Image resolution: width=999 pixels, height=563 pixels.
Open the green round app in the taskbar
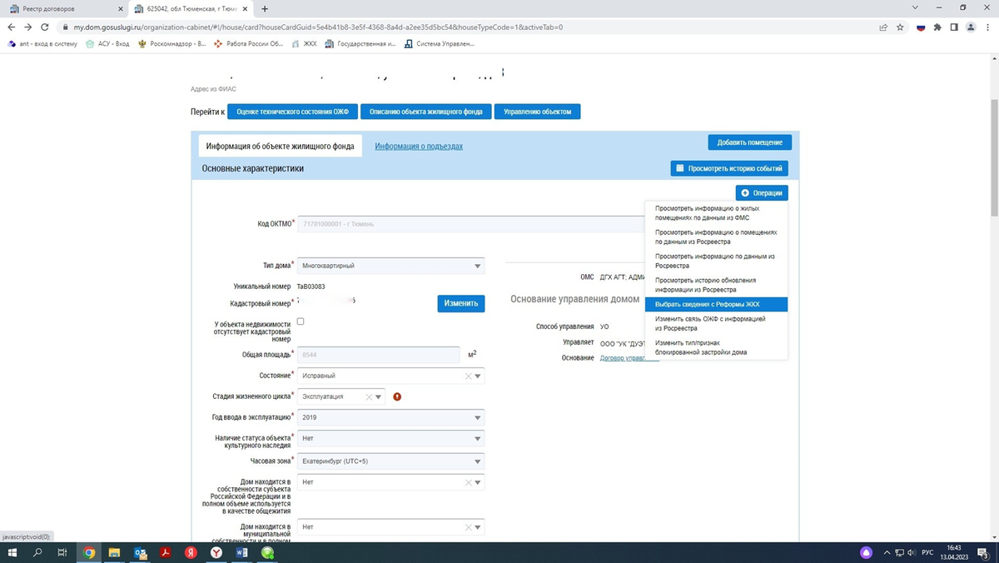267,552
